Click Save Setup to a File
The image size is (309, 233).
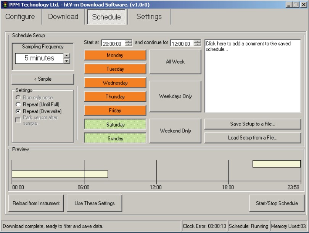(253, 124)
